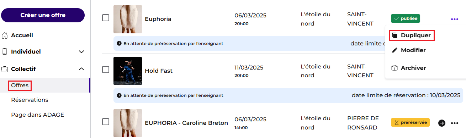Click the box icon next to Archiver
Viewport: 466px width, 138px height.
(x=394, y=68)
